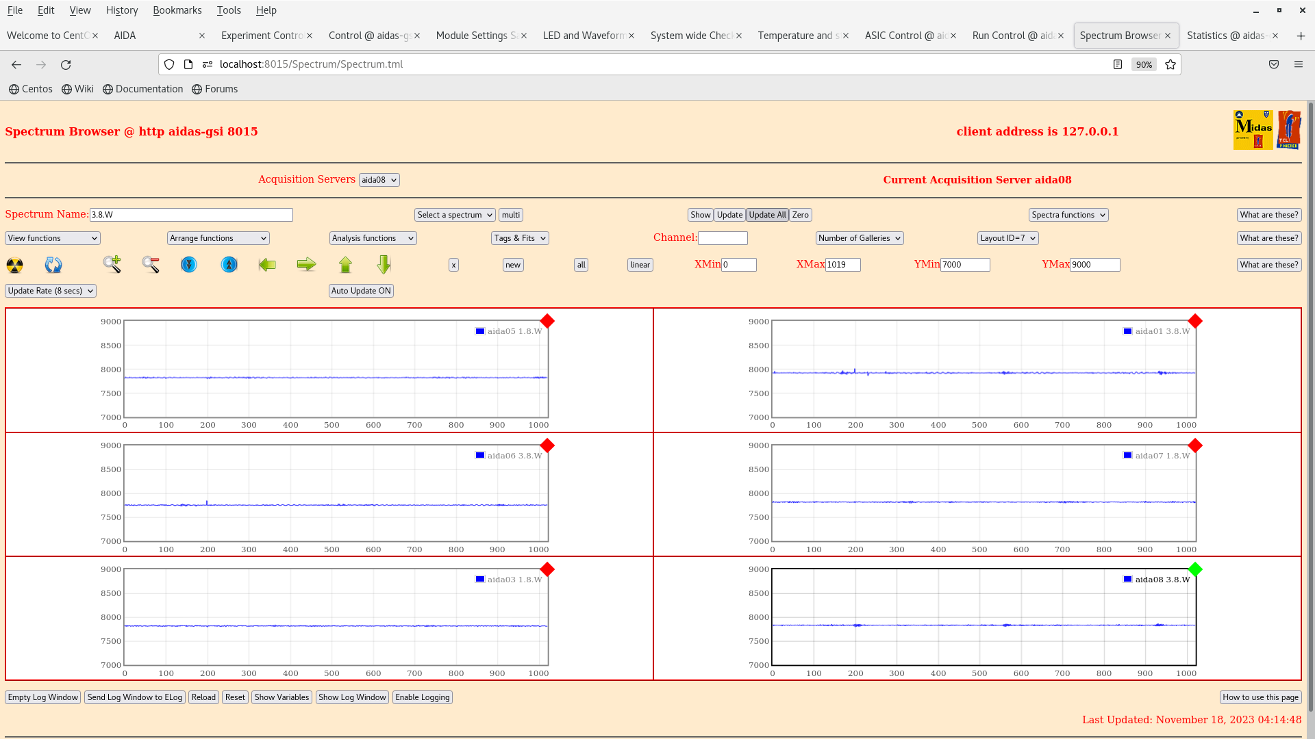
Task: Click the Show Log Window button
Action: point(352,697)
